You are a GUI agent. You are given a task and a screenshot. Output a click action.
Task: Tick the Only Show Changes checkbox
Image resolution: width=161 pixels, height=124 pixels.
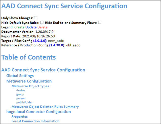[x=36, y=18]
